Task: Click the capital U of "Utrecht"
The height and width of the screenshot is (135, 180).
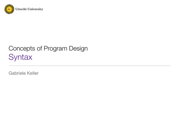Action: tap(17, 9)
